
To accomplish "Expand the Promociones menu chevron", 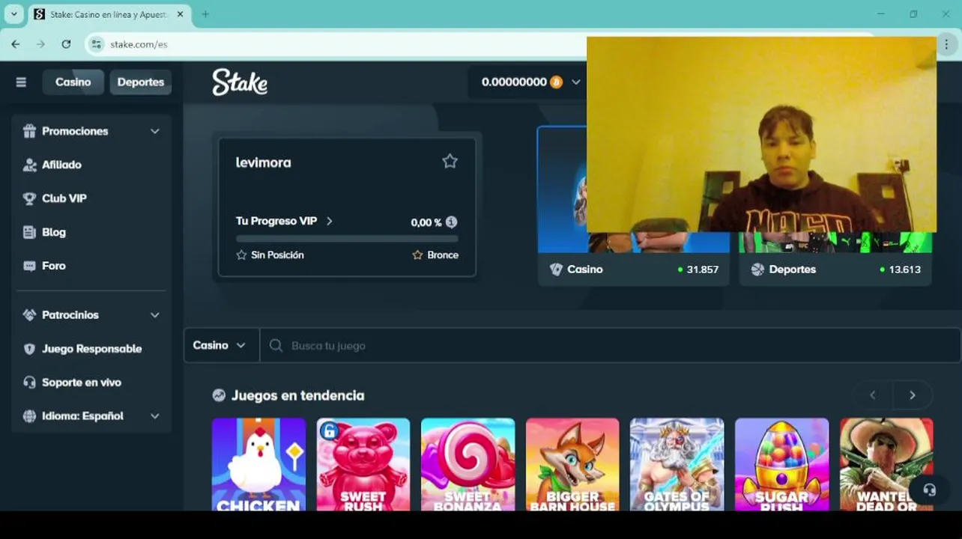I will point(155,131).
